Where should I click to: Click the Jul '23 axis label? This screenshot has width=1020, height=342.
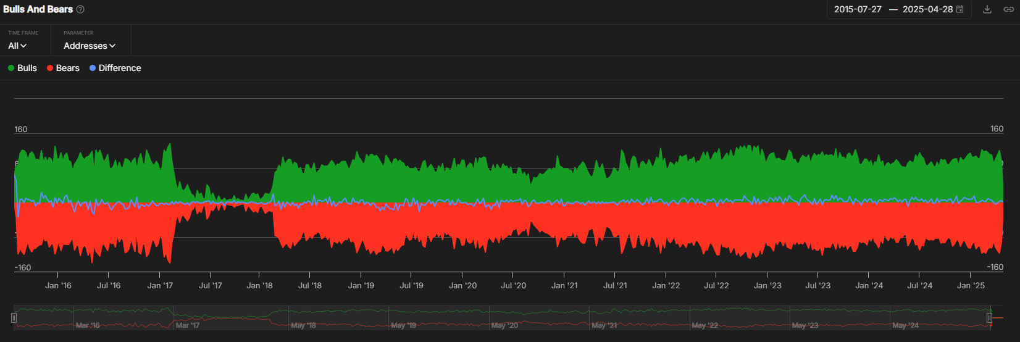point(818,285)
